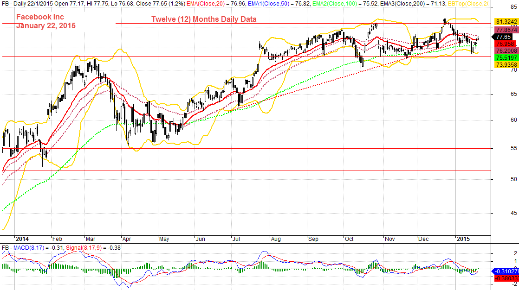The width and height of the screenshot is (519, 290).
Task: Click the 1 label on MACD axis
Action: 515,261
